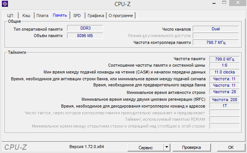This screenshot has height=153, width=247.
Task: Select the 799.0 МГц memory frequency field
Action: (225, 59)
